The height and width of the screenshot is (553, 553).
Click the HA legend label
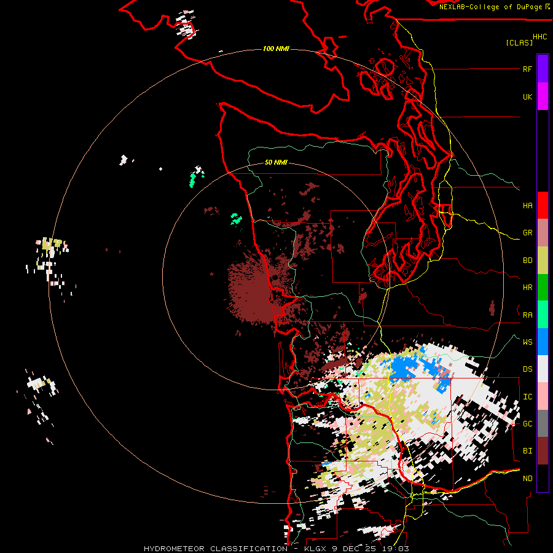[x=527, y=205]
